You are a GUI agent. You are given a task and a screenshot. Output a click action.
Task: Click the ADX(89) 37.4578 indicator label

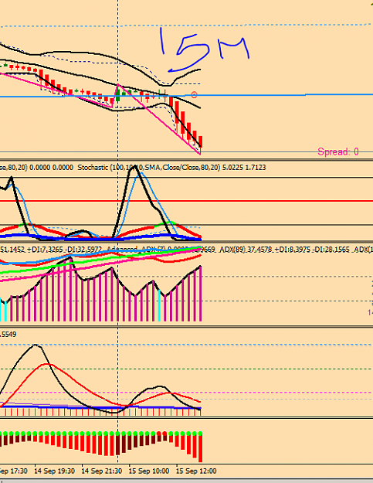pyautogui.click(x=244, y=250)
